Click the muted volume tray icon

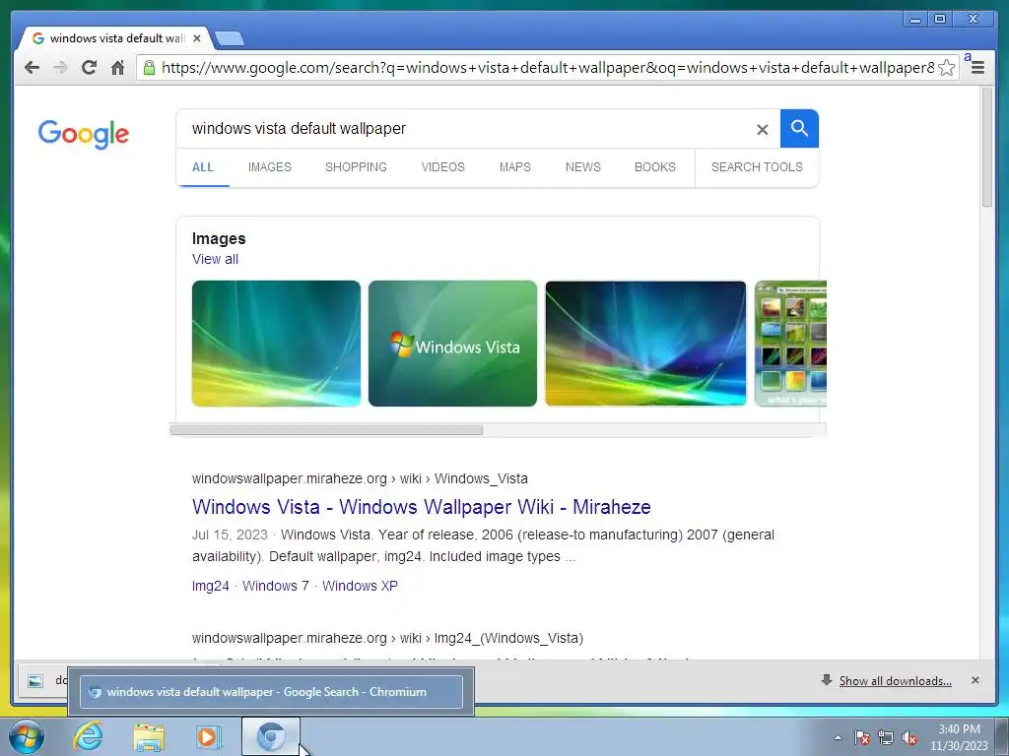pyautogui.click(x=909, y=737)
